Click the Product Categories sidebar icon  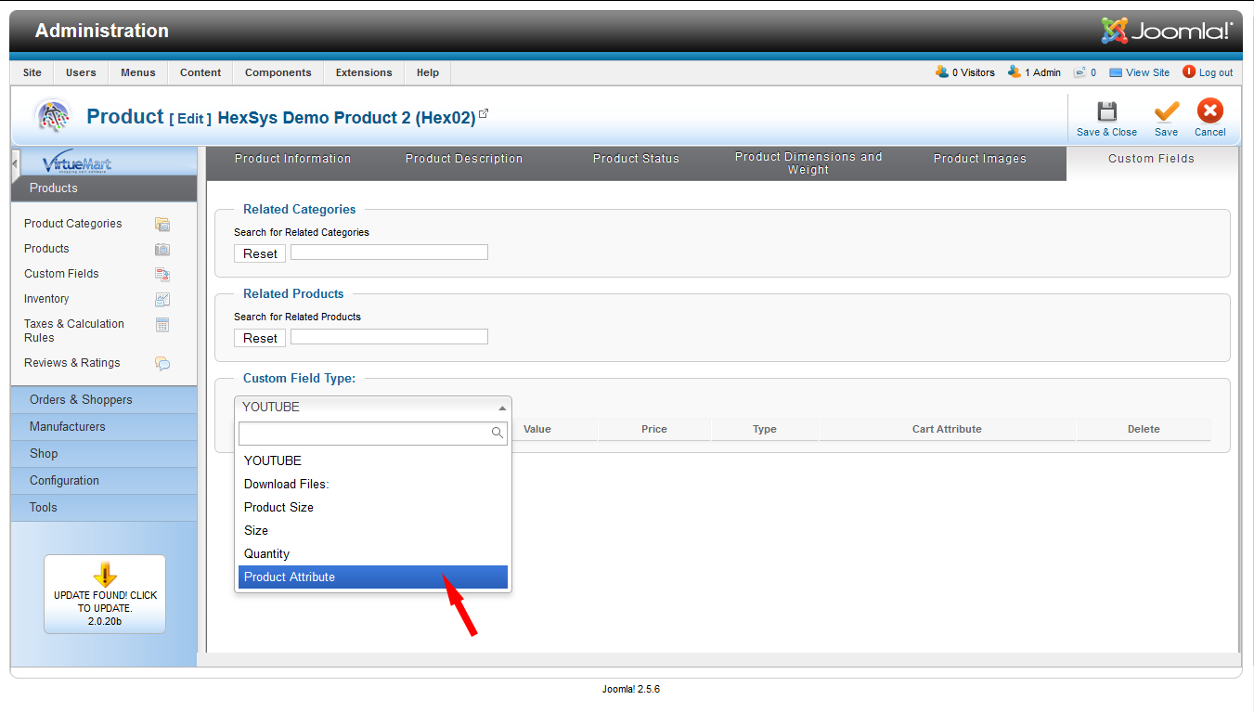tap(162, 224)
